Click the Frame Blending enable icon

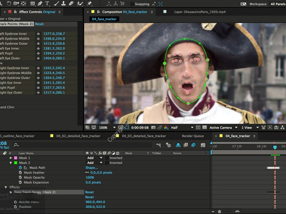[186, 145]
